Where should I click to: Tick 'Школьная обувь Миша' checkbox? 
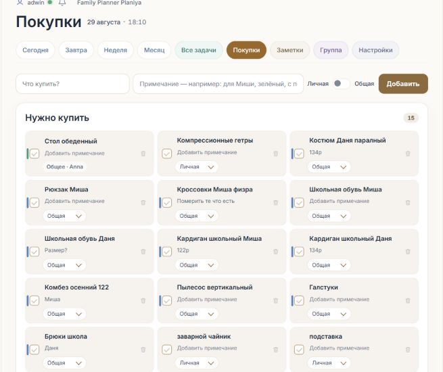pos(299,202)
